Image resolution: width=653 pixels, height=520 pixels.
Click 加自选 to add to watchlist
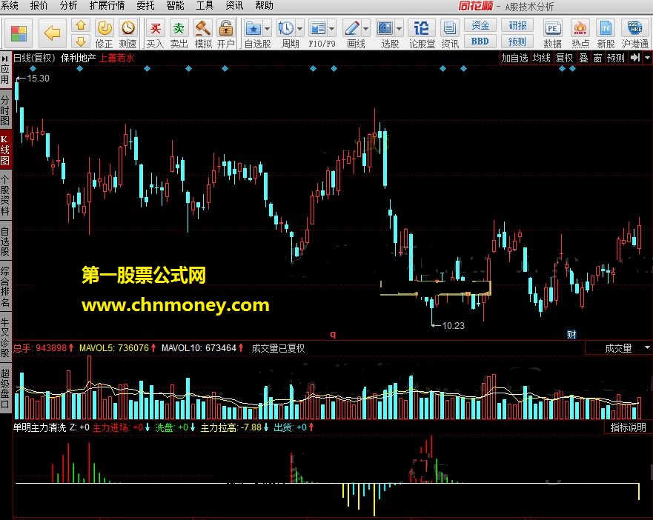514,59
